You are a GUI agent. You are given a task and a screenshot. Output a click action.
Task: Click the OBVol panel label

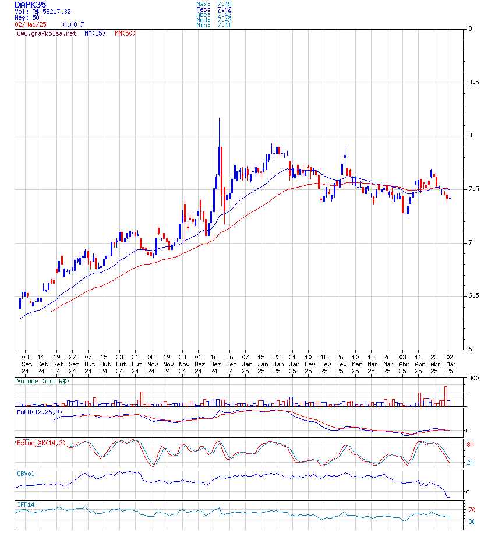[x=26, y=474]
